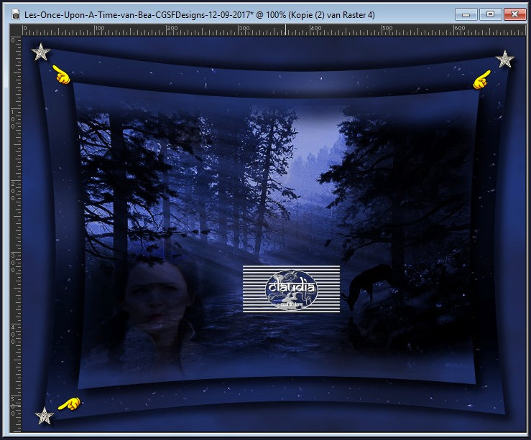The image size is (531, 440).
Task: Close the Les-Once-Upon-A-Time image window
Action: (514, 14)
